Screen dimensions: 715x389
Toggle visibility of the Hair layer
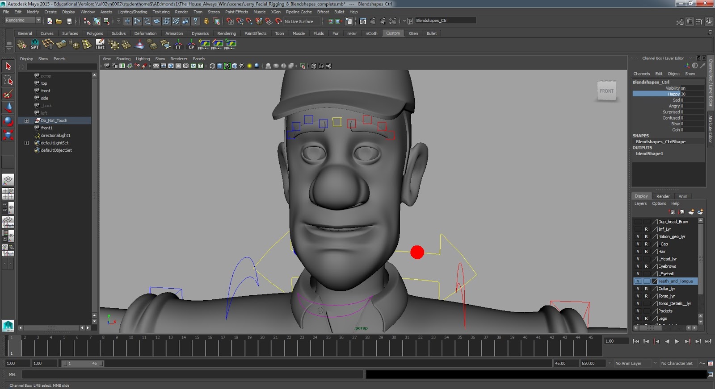(638, 252)
